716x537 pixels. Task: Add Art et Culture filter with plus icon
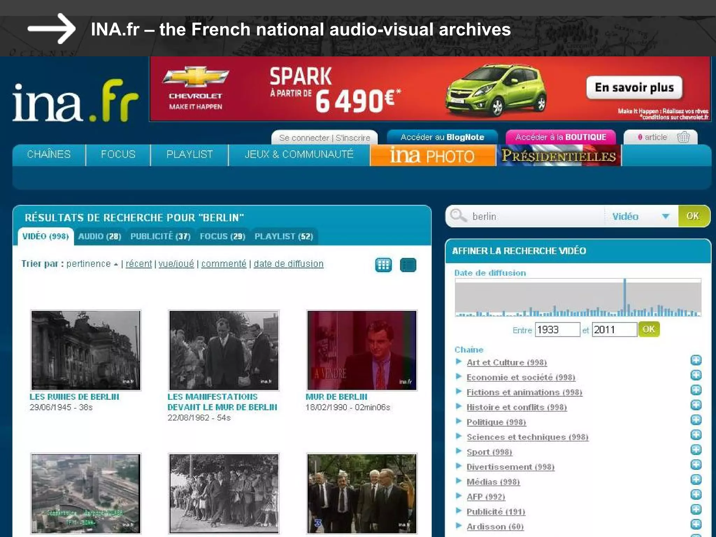pyautogui.click(x=696, y=360)
